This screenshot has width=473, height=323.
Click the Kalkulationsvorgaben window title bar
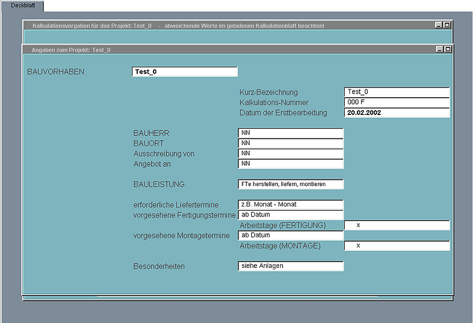click(x=210, y=25)
